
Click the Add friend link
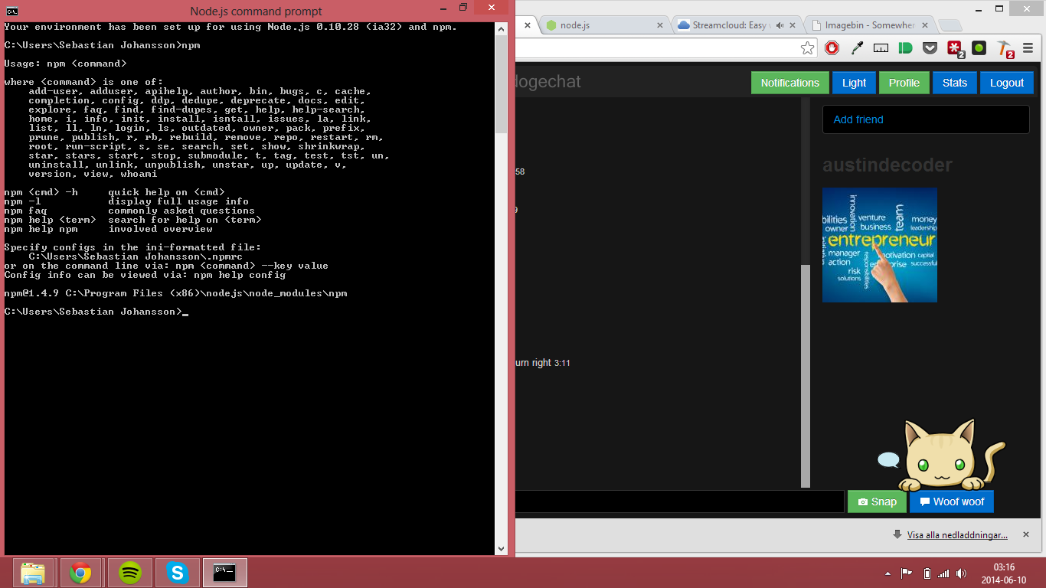[858, 119]
